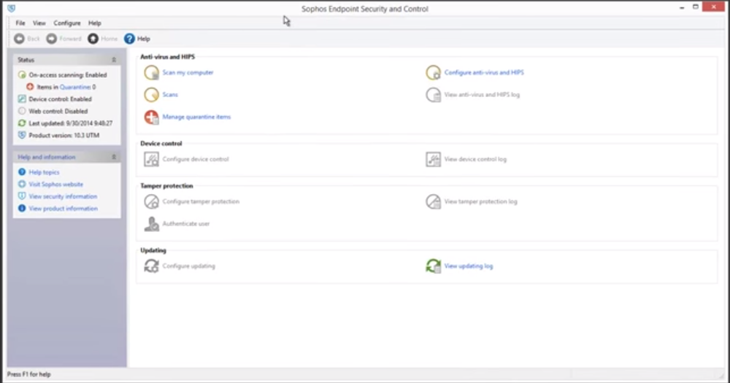Click the Scans magnifier icon
This screenshot has width=730, height=383.
click(151, 94)
